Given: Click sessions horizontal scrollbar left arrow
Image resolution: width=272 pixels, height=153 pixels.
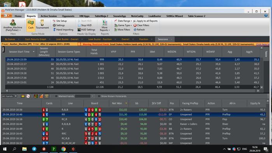Looking at the screenshot, I should pos(7,90).
